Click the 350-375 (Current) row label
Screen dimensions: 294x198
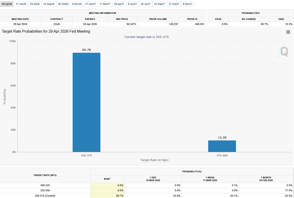coord(45,196)
